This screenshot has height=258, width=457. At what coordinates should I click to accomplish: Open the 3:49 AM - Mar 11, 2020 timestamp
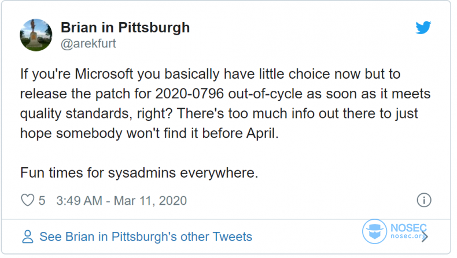click(x=121, y=201)
